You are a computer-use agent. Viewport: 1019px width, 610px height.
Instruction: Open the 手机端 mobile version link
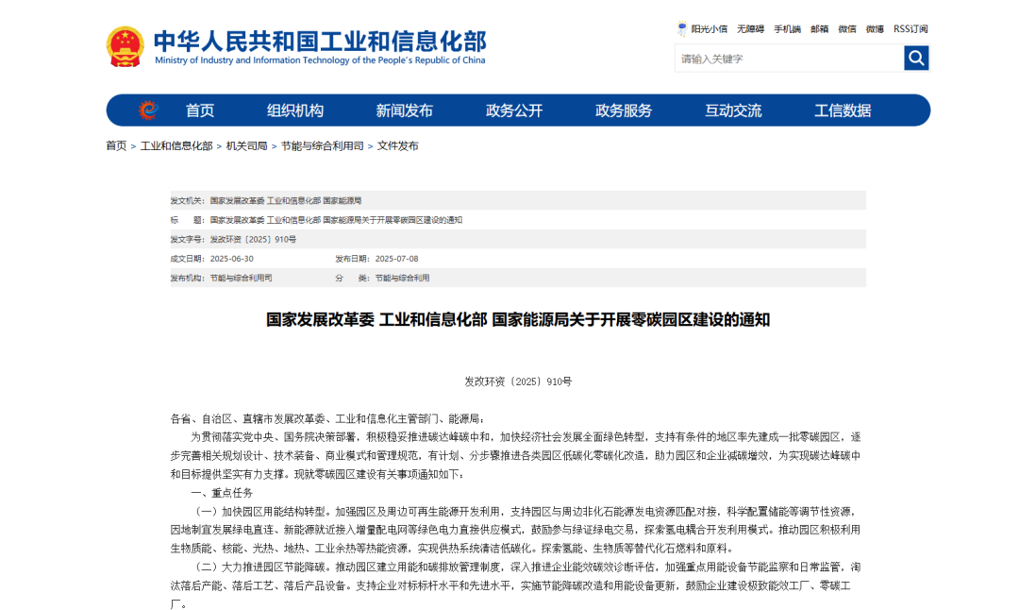pos(787,29)
